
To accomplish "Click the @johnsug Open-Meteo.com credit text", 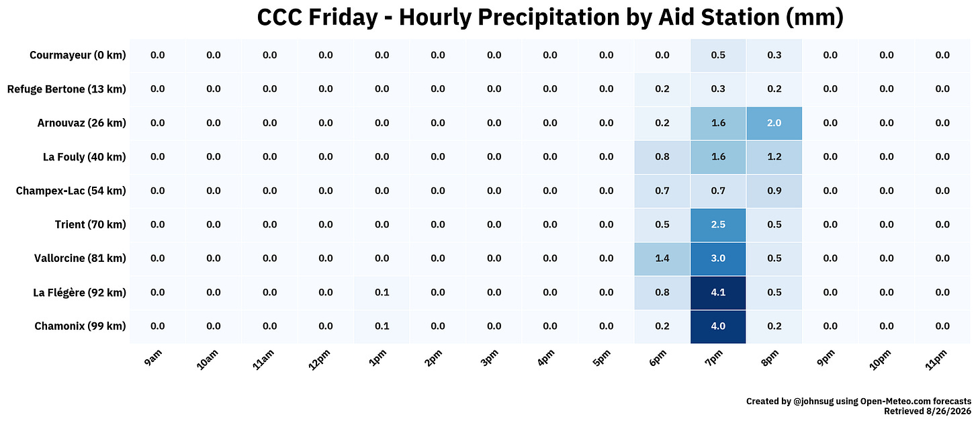I will click(858, 401).
